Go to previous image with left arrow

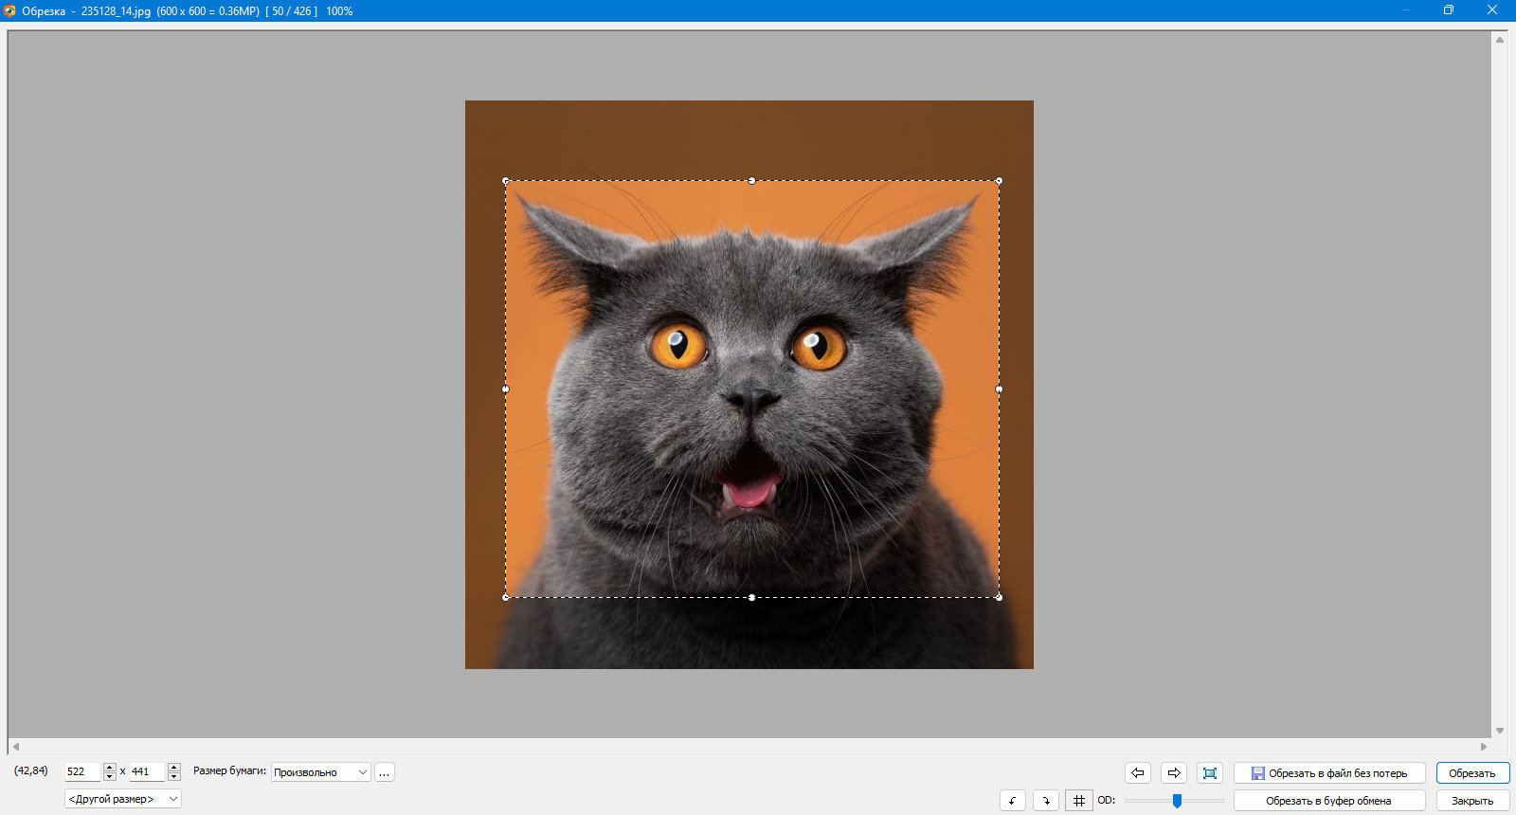(x=1138, y=772)
